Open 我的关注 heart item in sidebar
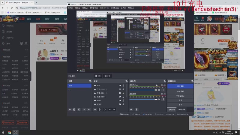This screenshot has width=240, height=135. [8, 26]
